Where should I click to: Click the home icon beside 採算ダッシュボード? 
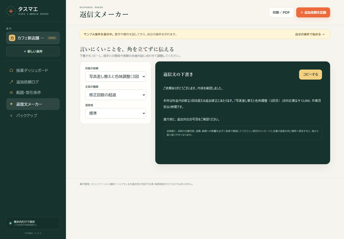11,70
